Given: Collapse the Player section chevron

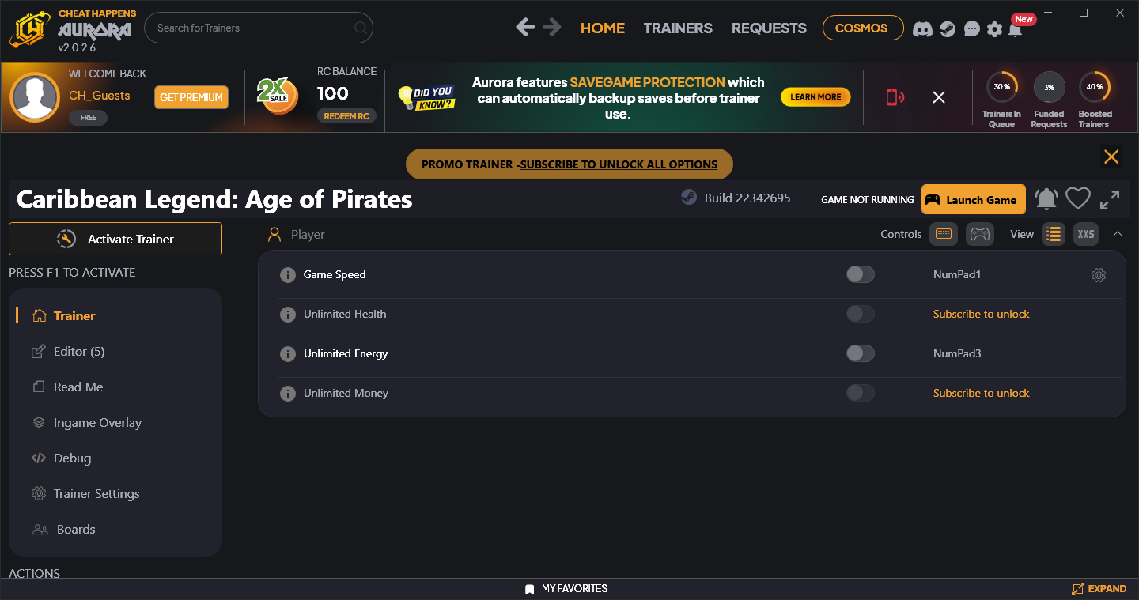Looking at the screenshot, I should [1118, 234].
